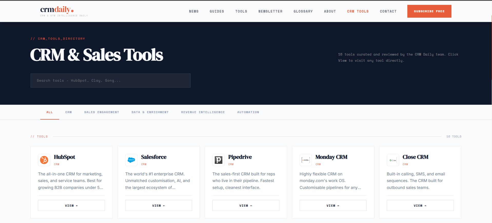Screen dimensions: 492x223
Task: Click the HubSpot description text
Action: click(71, 181)
